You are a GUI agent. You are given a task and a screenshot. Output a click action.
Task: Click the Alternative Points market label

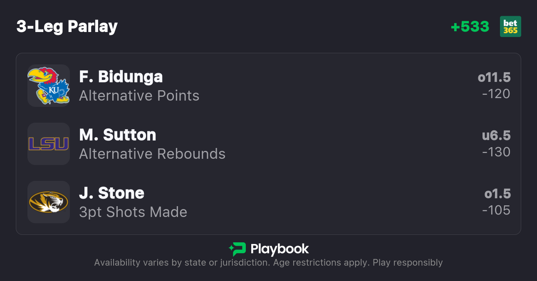[x=139, y=96]
